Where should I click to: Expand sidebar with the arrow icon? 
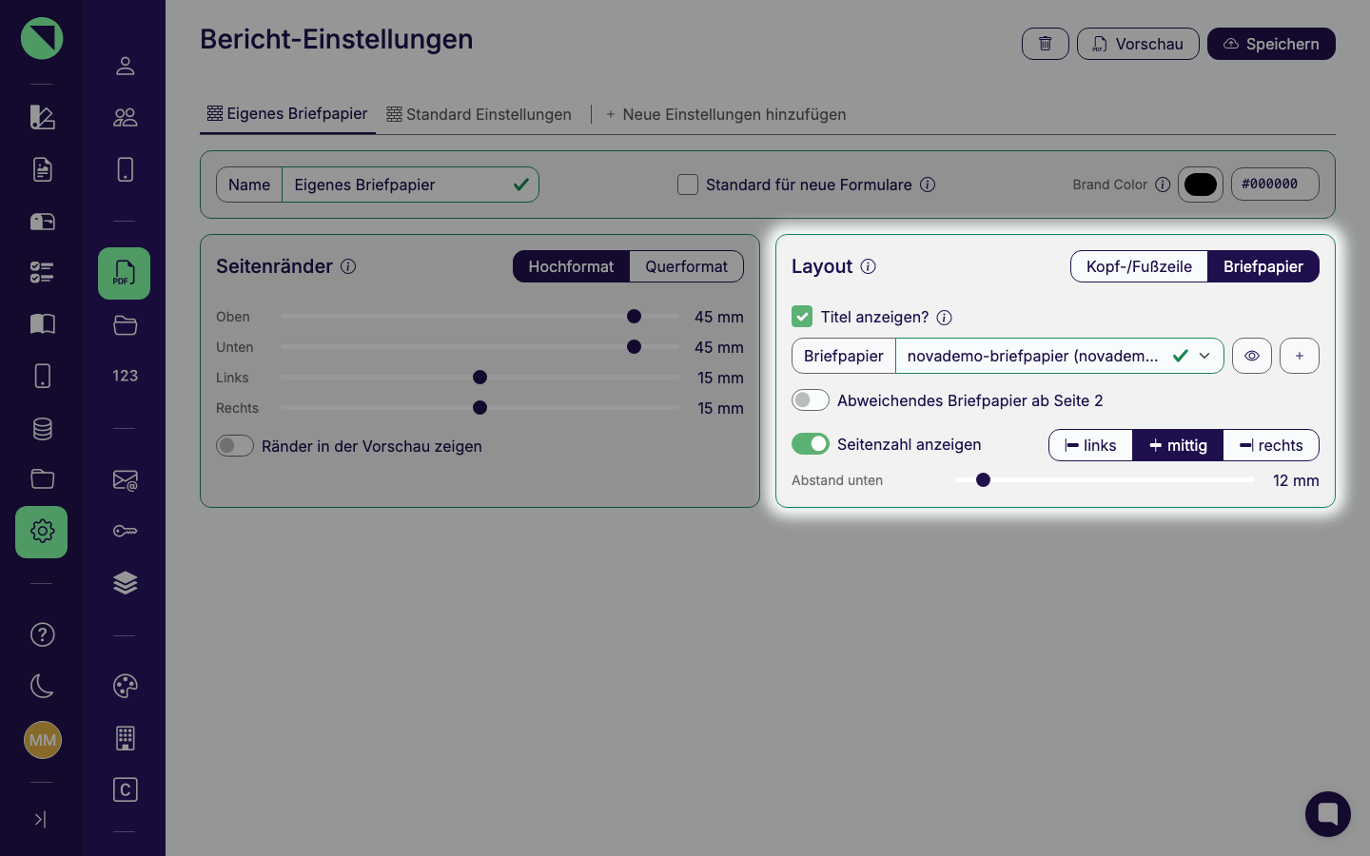pyautogui.click(x=40, y=819)
